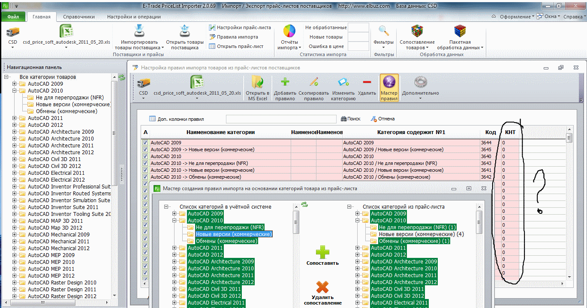Viewport: 587px width, 308px height.
Task: Click Скопировать правило icon
Action: [x=313, y=82]
